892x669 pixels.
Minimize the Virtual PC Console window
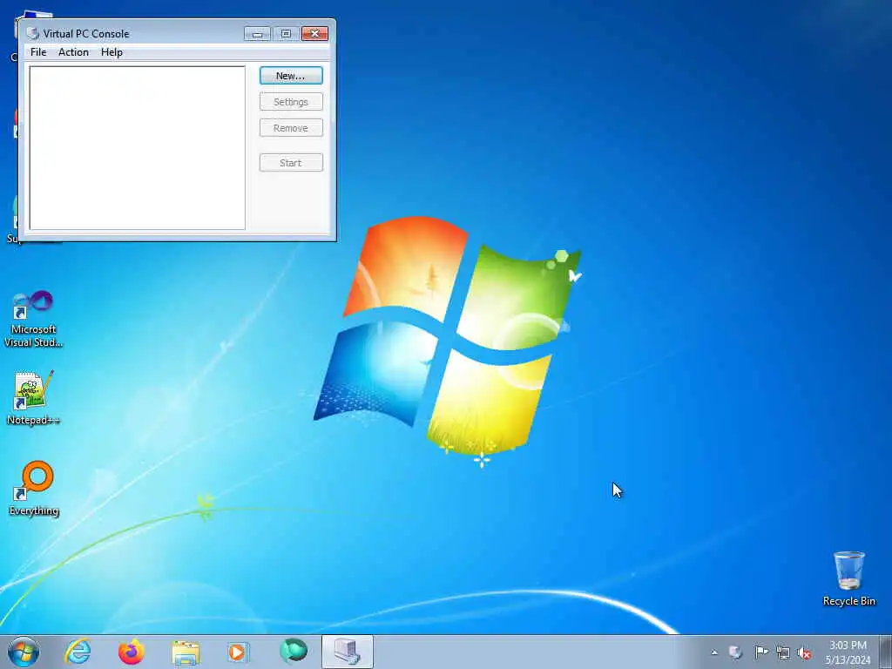click(257, 34)
